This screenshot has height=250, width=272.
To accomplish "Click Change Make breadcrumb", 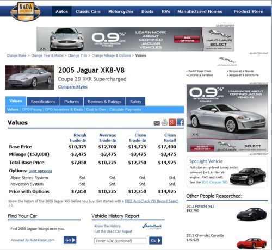I will [x=16, y=55].
